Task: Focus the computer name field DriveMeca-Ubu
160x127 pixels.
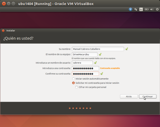Action: click(x=84, y=54)
